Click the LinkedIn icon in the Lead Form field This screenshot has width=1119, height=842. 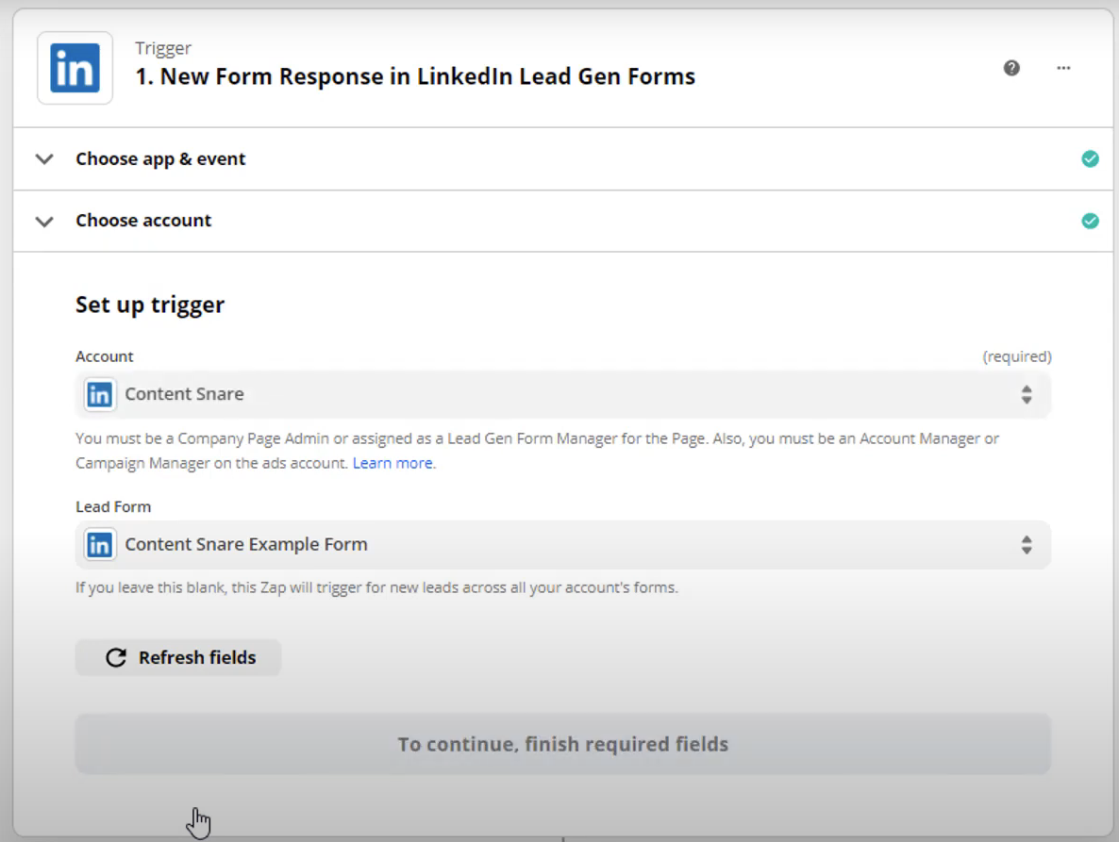(x=99, y=545)
